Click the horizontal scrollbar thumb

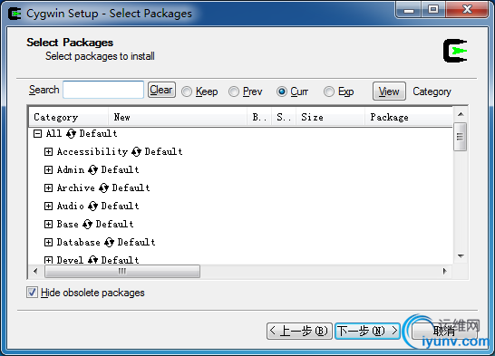click(122, 271)
